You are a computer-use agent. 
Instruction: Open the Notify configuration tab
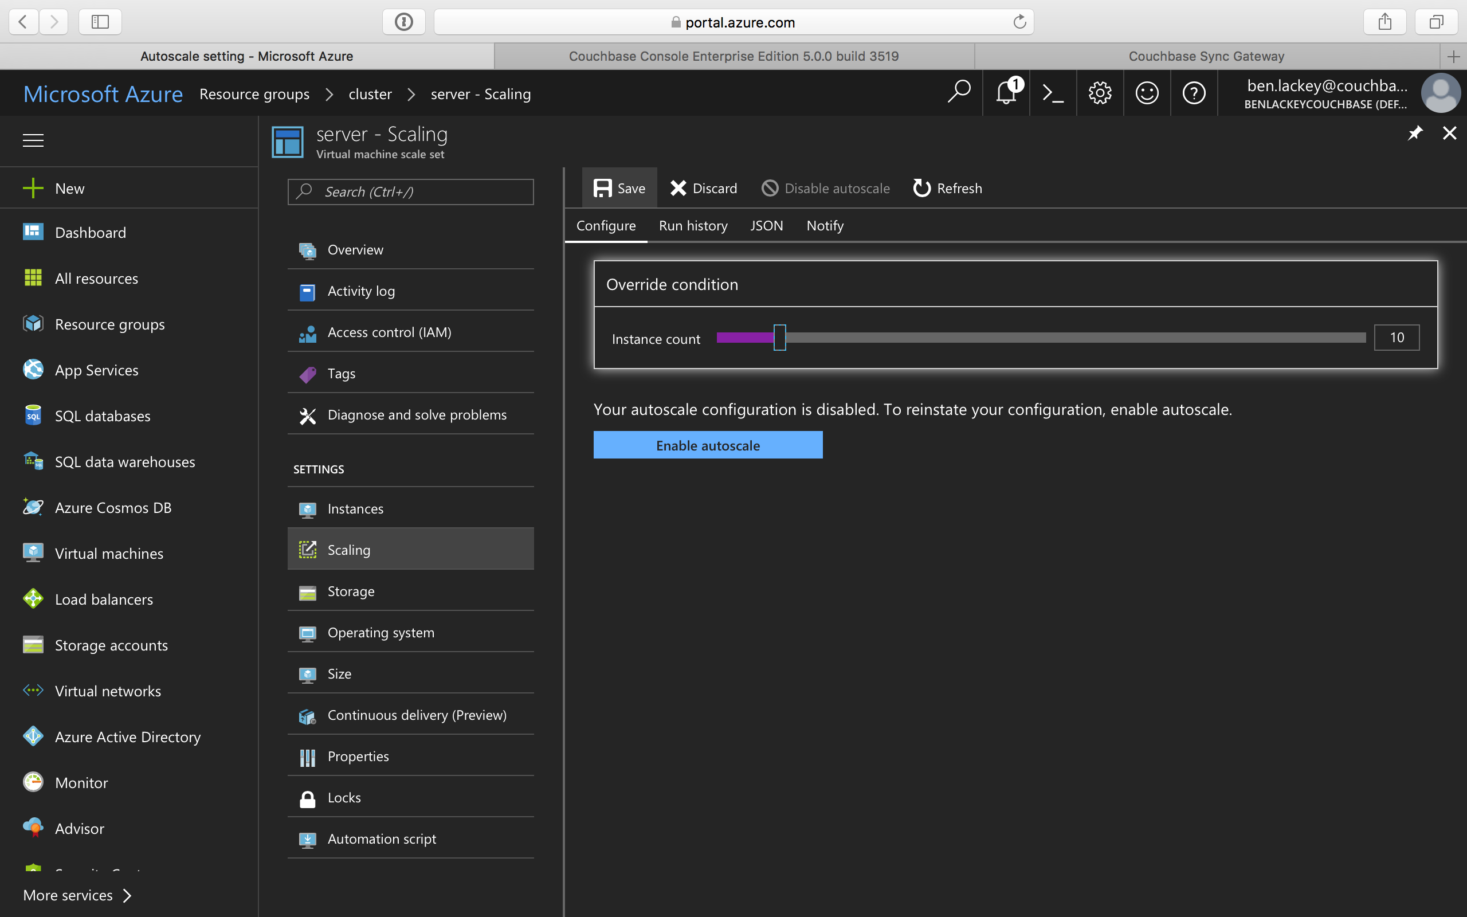click(826, 225)
